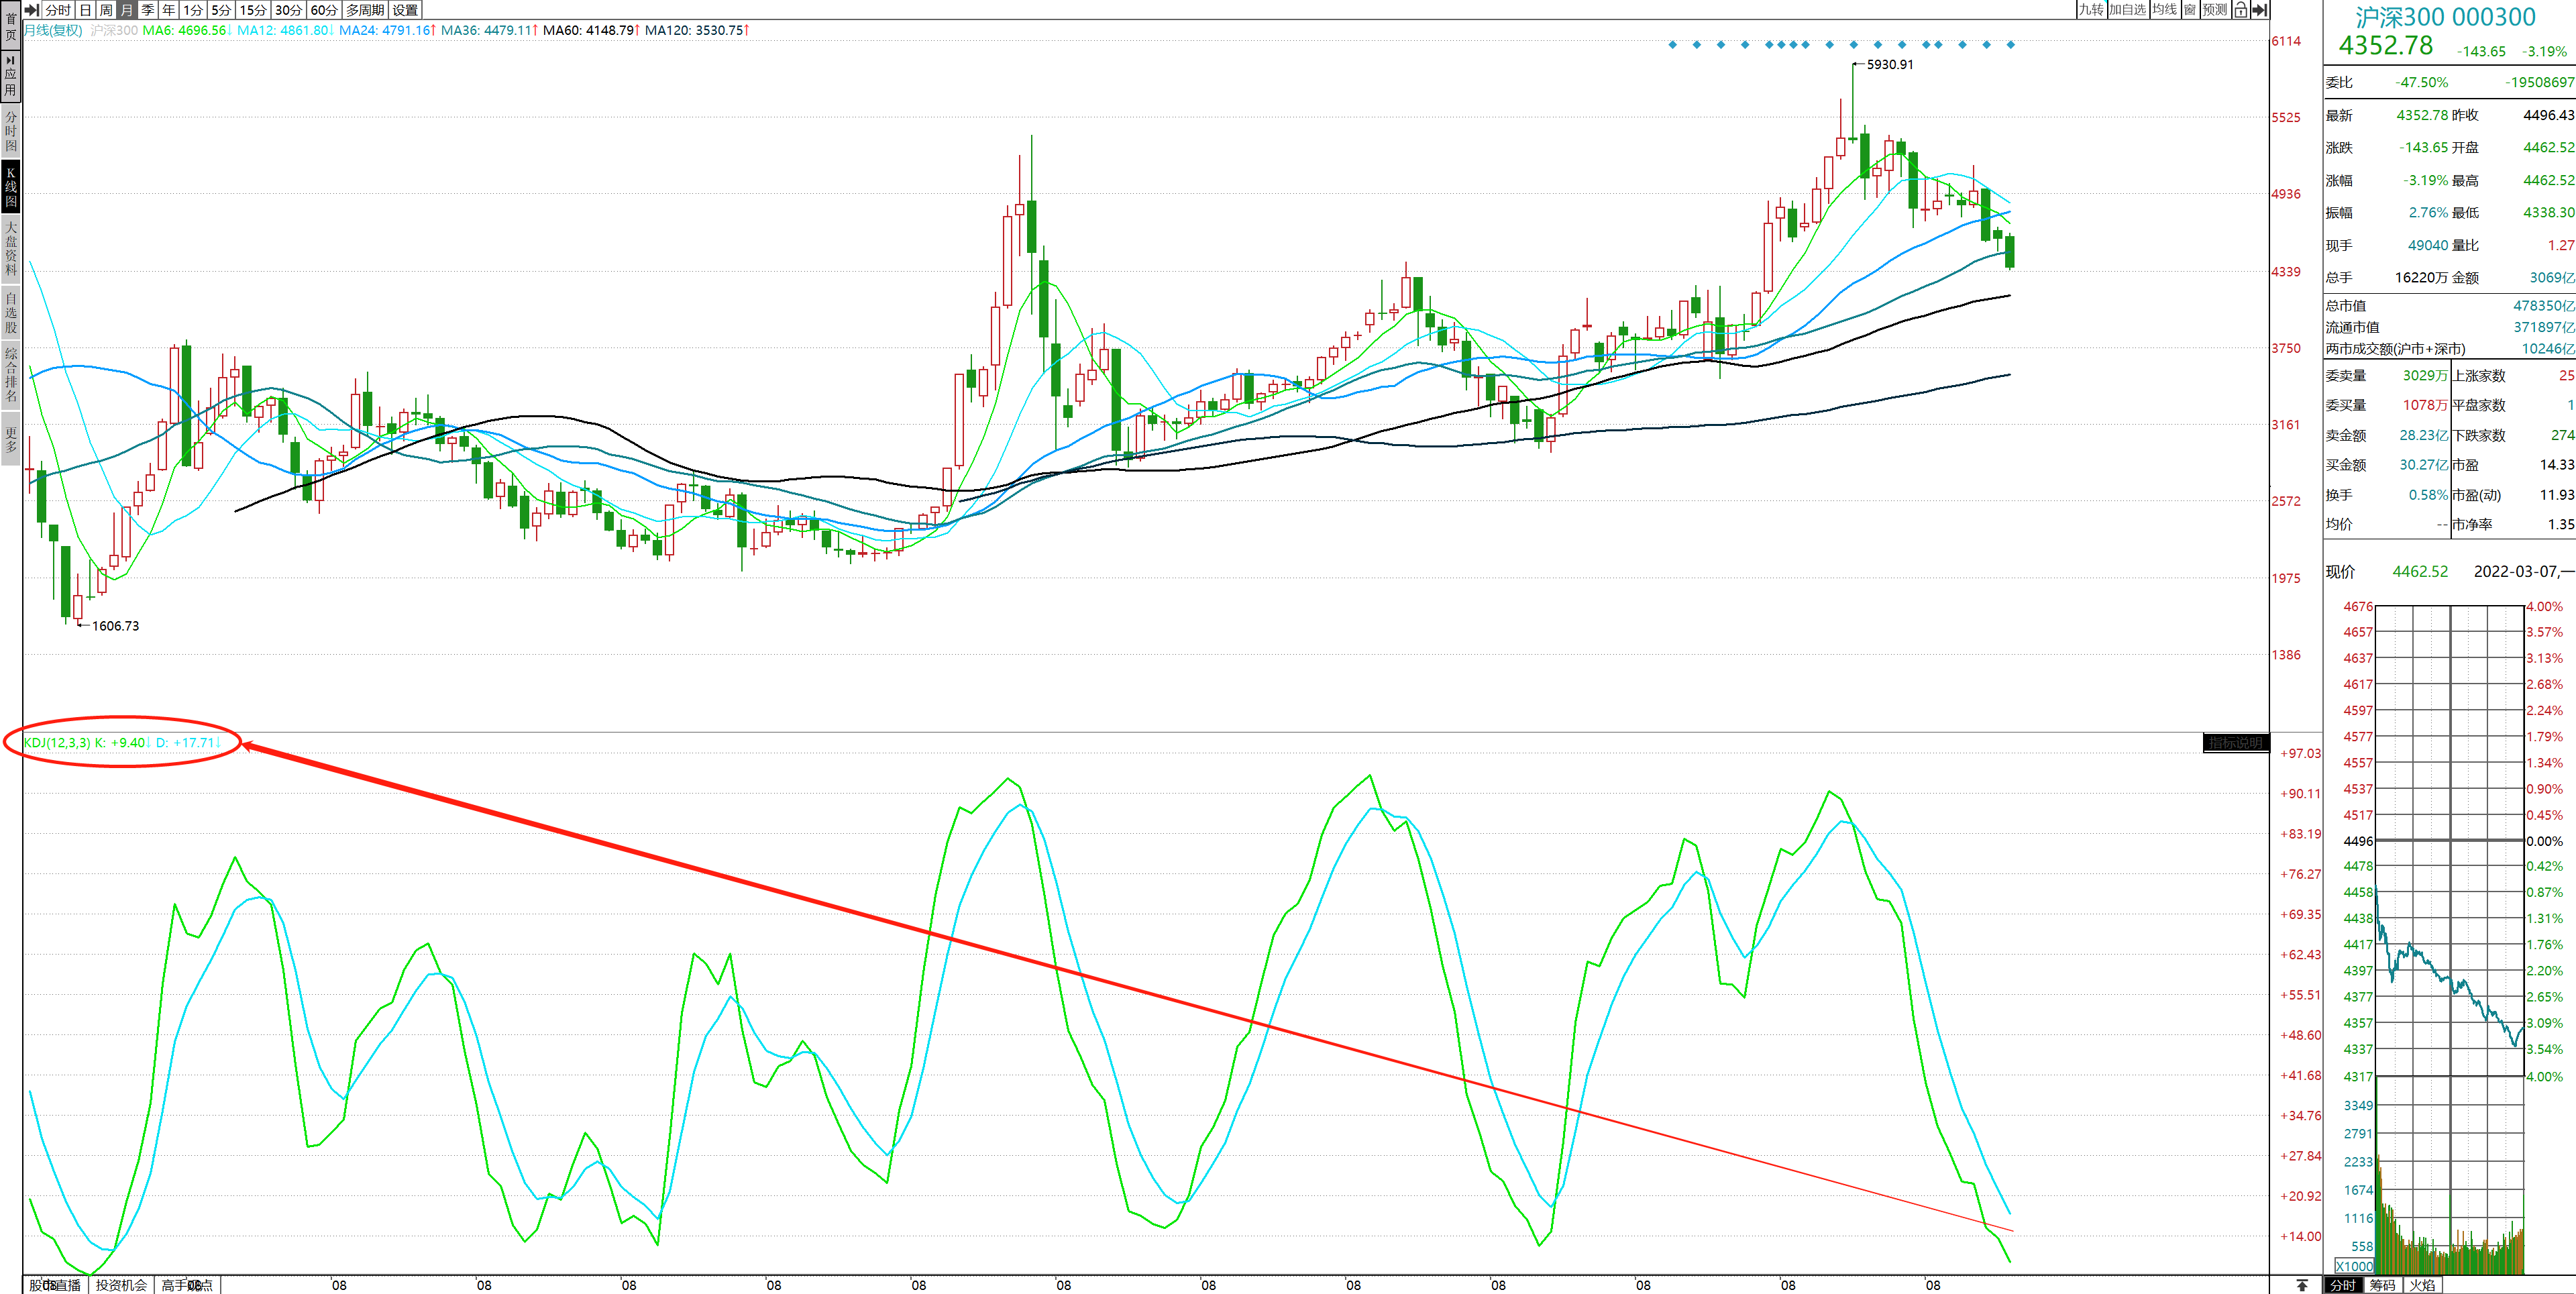Click the lock icon in top toolbar
2576x1294 pixels.
coord(2241,10)
